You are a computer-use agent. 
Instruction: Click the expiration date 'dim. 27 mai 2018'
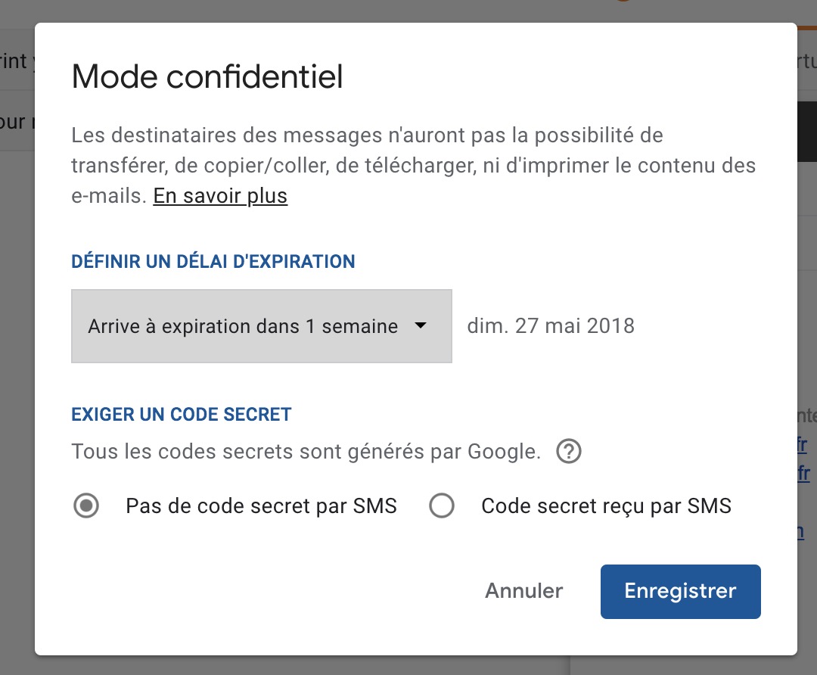pos(551,326)
